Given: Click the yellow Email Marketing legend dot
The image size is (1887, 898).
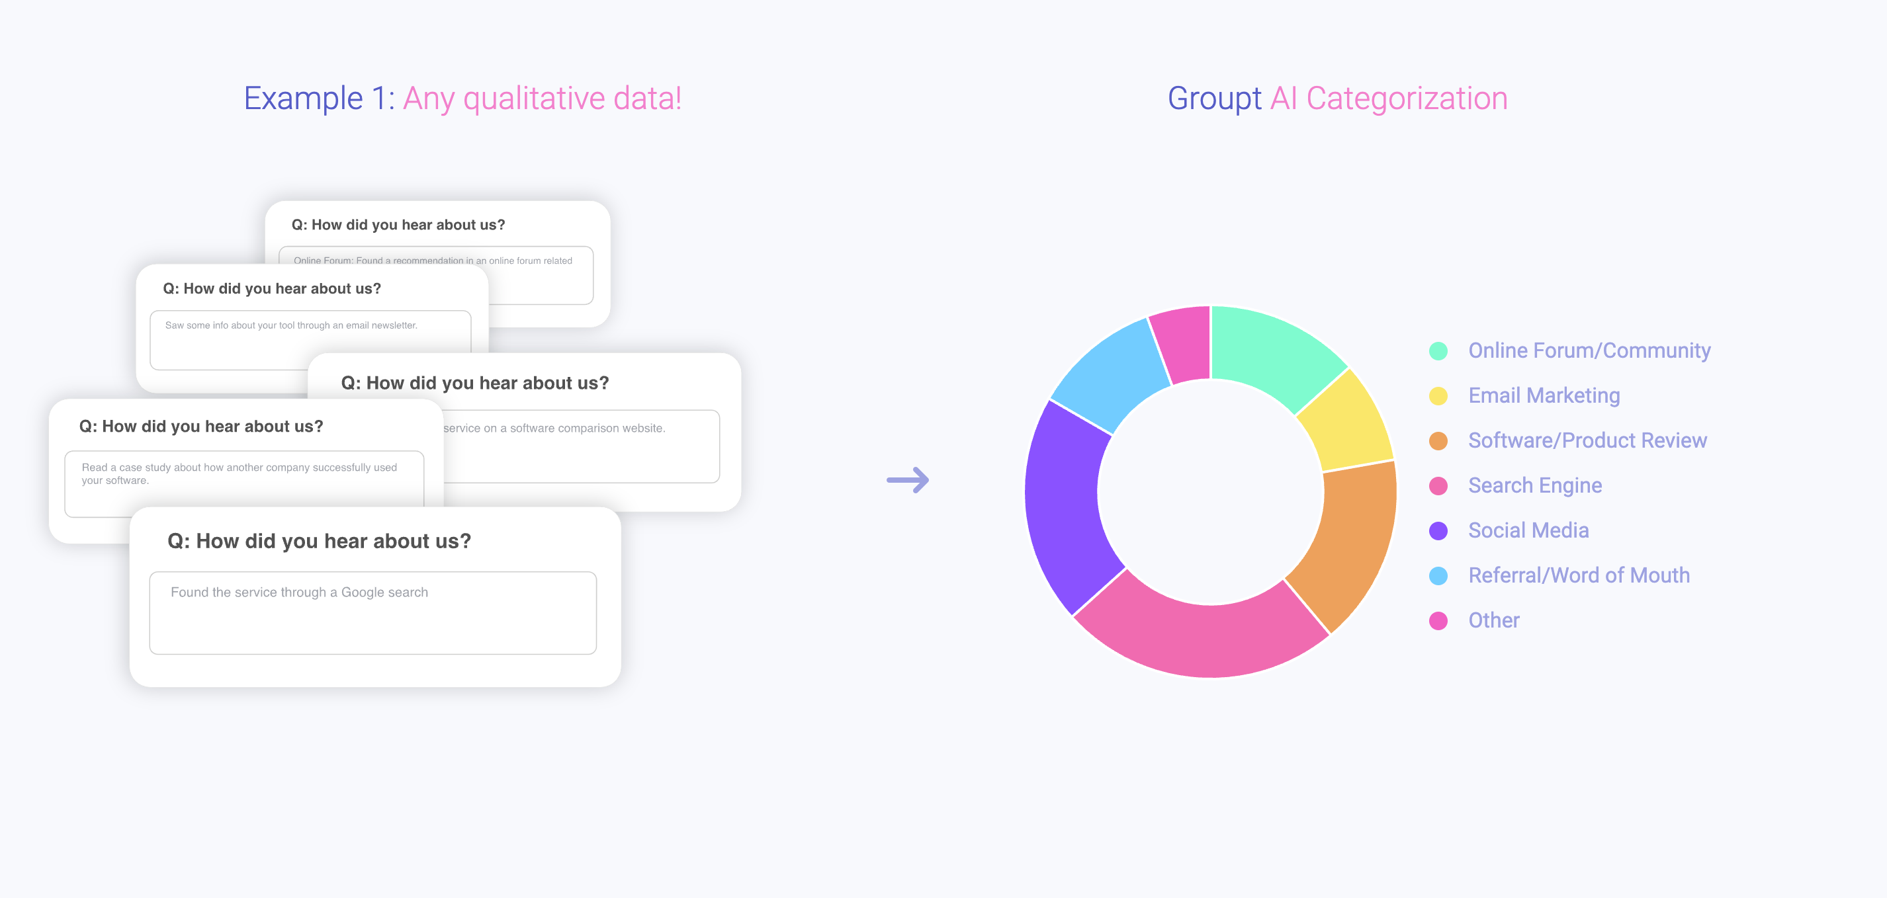Looking at the screenshot, I should pos(1438,396).
